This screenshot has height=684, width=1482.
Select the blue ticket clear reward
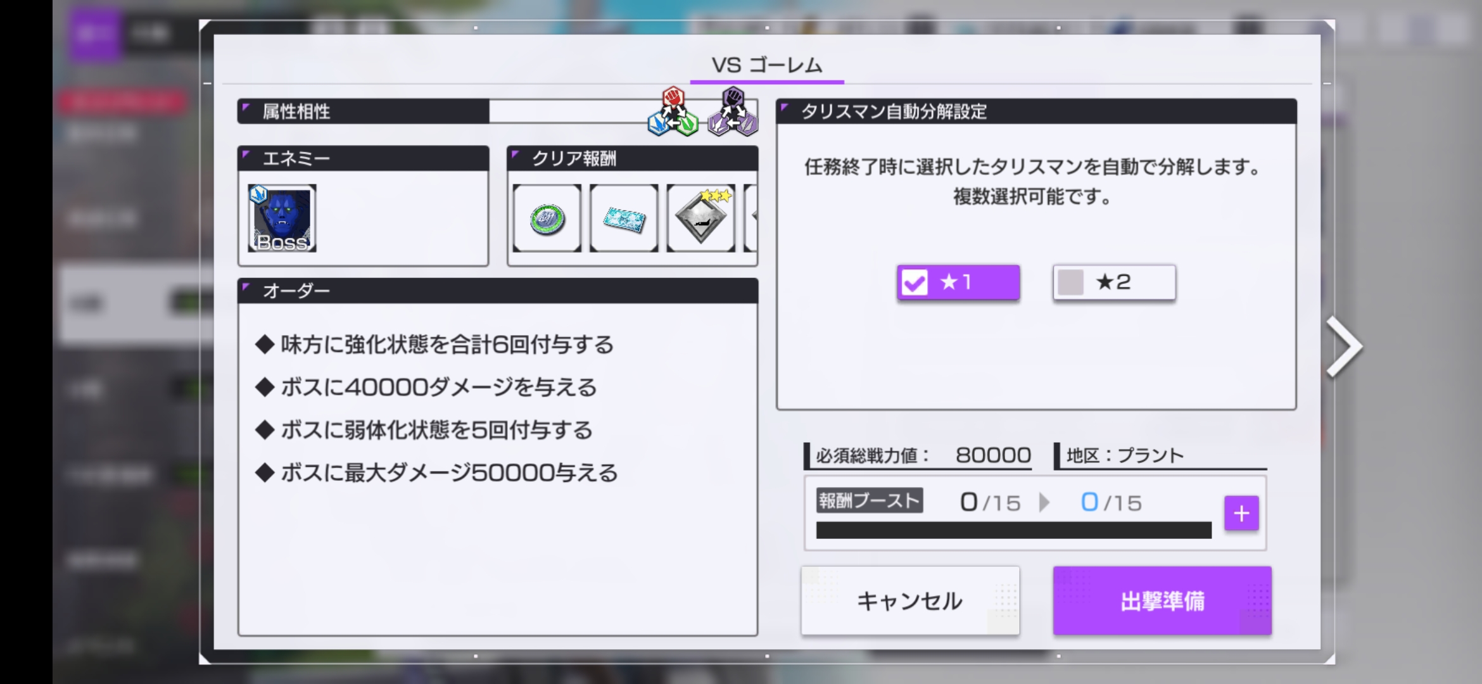[624, 218]
